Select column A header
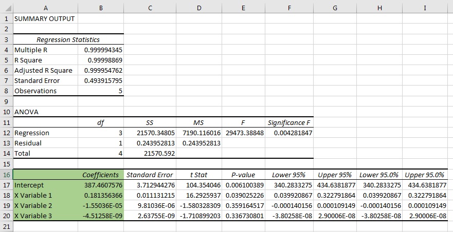453x232 pixels. [x=45, y=7]
